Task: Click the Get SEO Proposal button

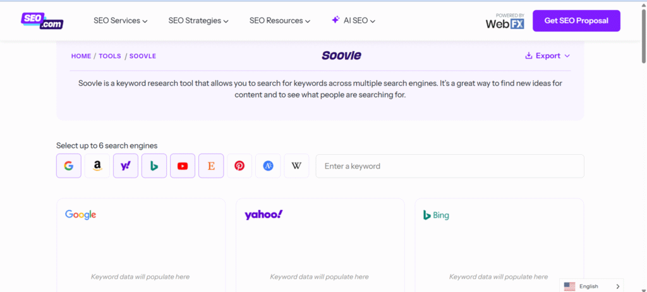Action: [x=576, y=21]
